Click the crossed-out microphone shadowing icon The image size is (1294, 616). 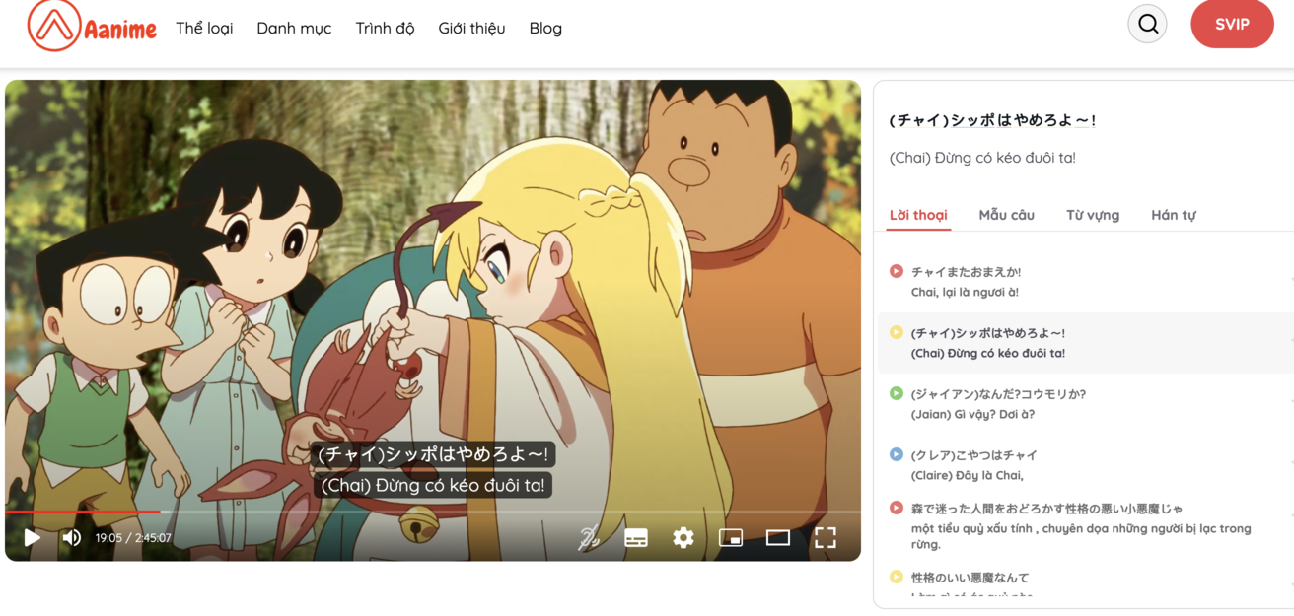(x=589, y=537)
